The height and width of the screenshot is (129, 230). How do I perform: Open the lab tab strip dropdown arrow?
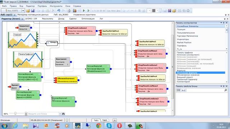click(226, 15)
